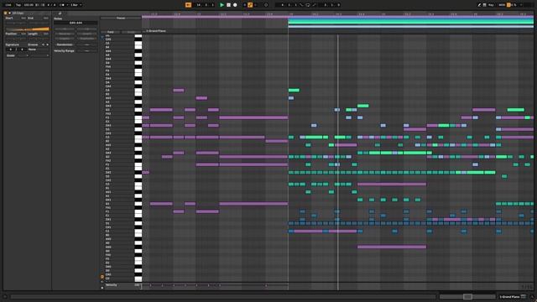Viewport: 537px width, 302px height.
Task: Click the signature numerator field
Action: [11, 49]
